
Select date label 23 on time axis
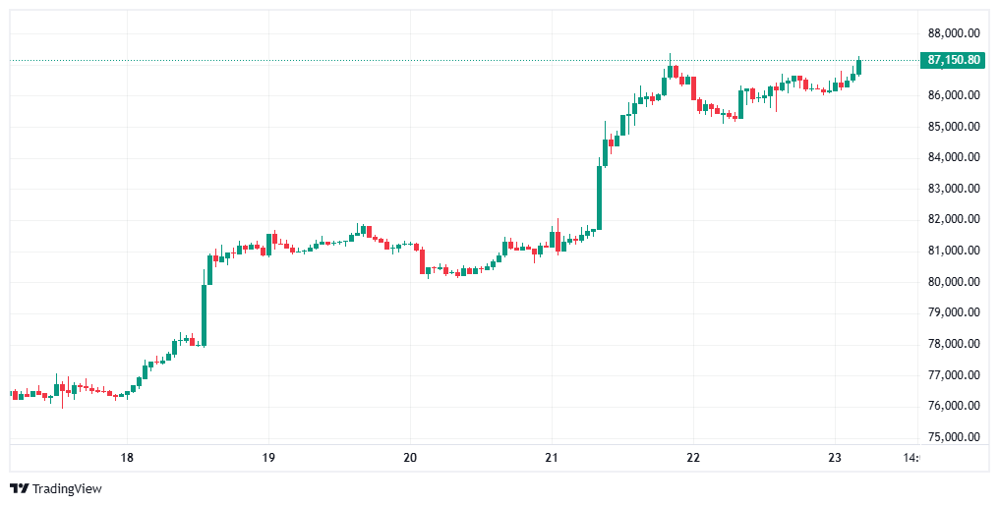pos(835,458)
